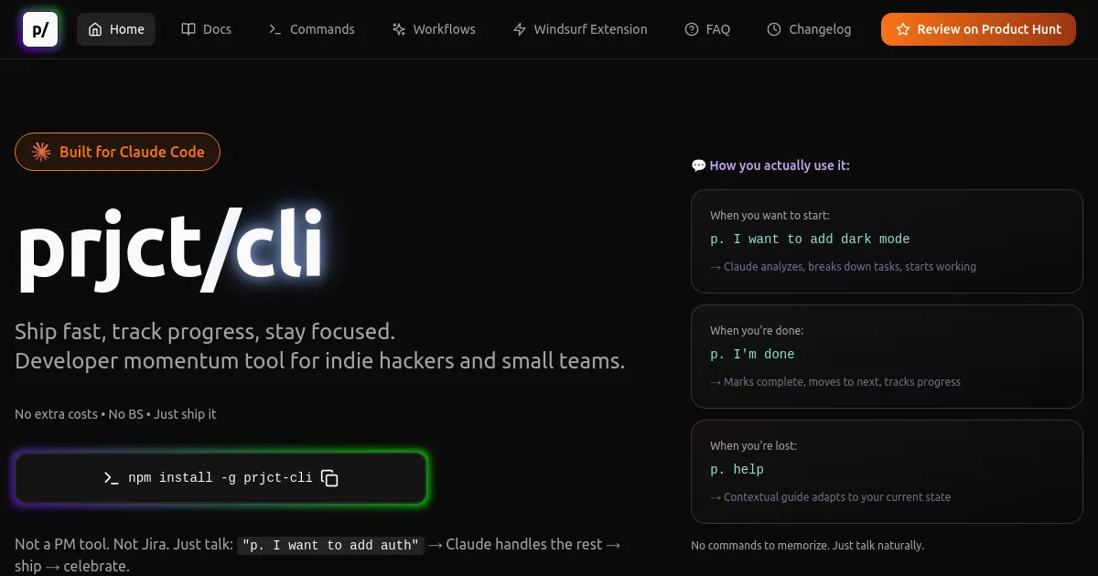The width and height of the screenshot is (1098, 576).
Task: Switch to the Home nav item
Action: (116, 28)
